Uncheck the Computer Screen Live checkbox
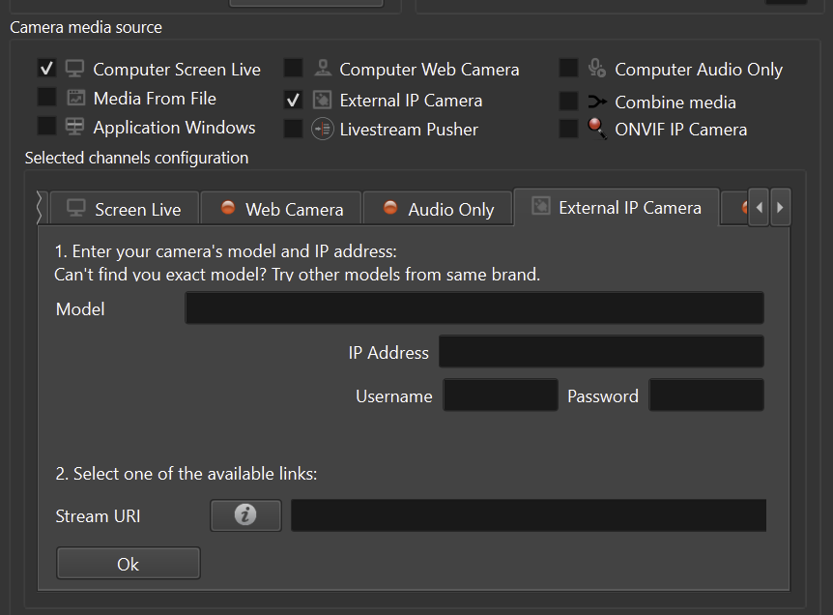The image size is (833, 615). click(46, 69)
